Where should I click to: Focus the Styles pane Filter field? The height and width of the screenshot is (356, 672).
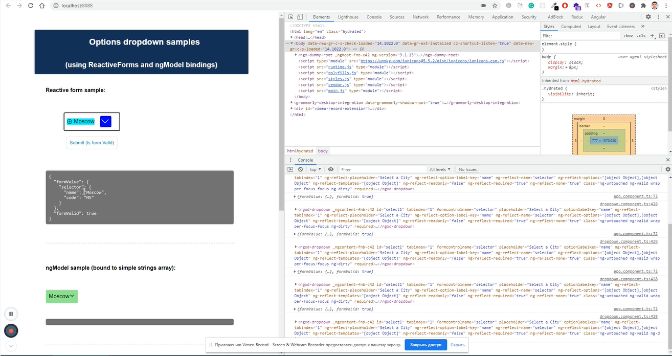pos(580,36)
